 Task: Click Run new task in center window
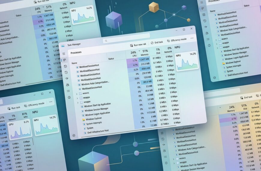[x=138, y=45]
